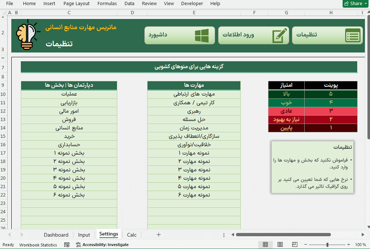
Task: Click the zoom slider handle
Action: pos(327,245)
